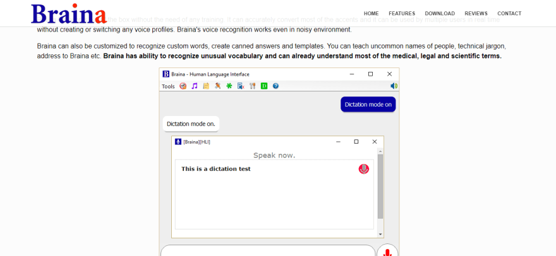556x256 pixels.
Task: Click the pen toolbar icon
Action: tap(218, 86)
